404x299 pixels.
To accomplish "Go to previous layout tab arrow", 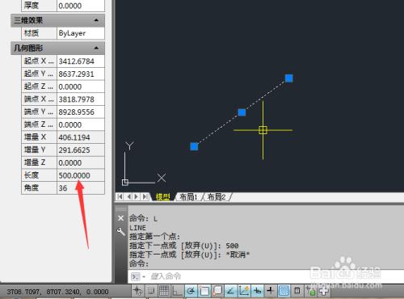I will click(x=129, y=196).
